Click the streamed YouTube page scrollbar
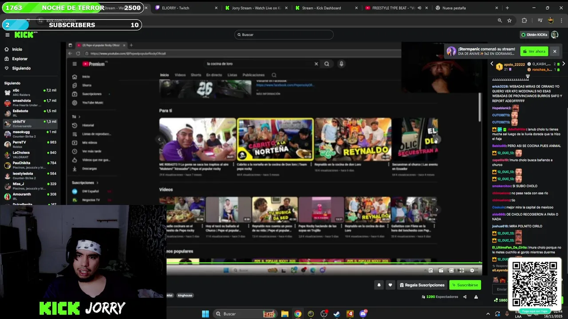 pyautogui.click(x=479, y=107)
